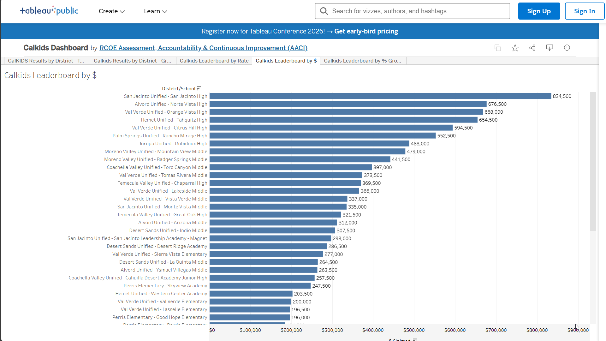This screenshot has height=341, width=606.
Task: Sort using the District/School sort icon
Action: click(x=199, y=88)
